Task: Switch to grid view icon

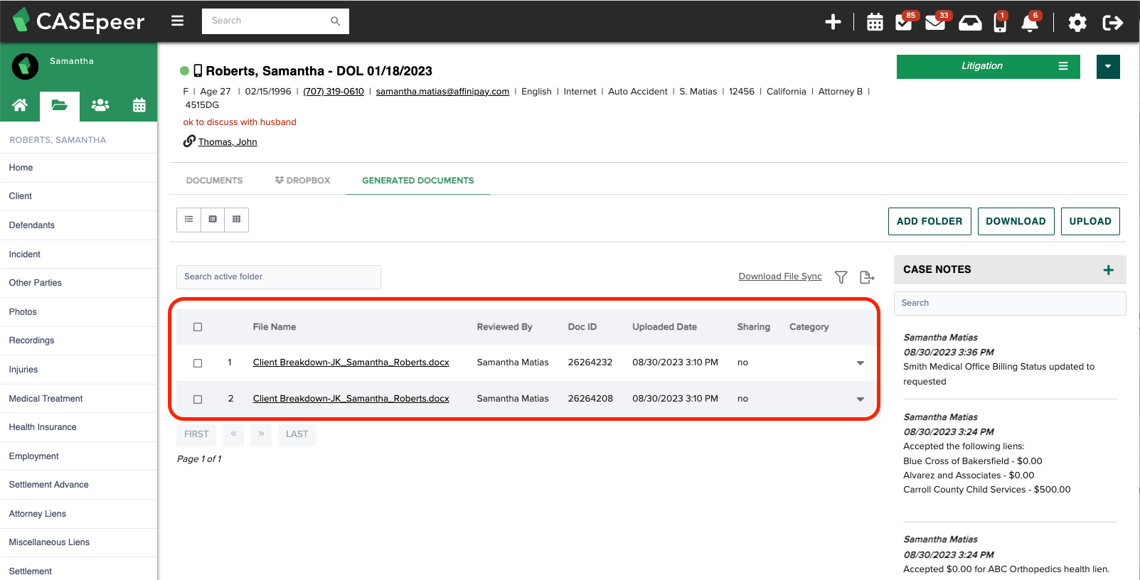Action: pos(237,219)
